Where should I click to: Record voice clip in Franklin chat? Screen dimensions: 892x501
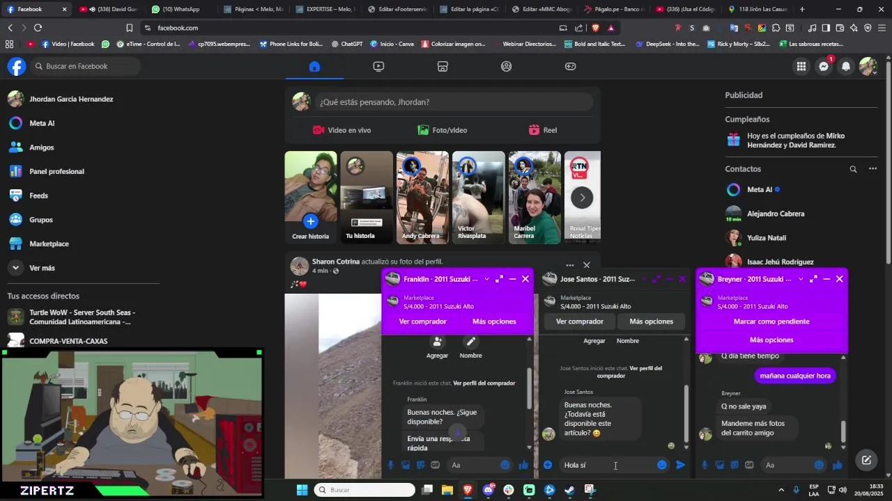coord(391,465)
